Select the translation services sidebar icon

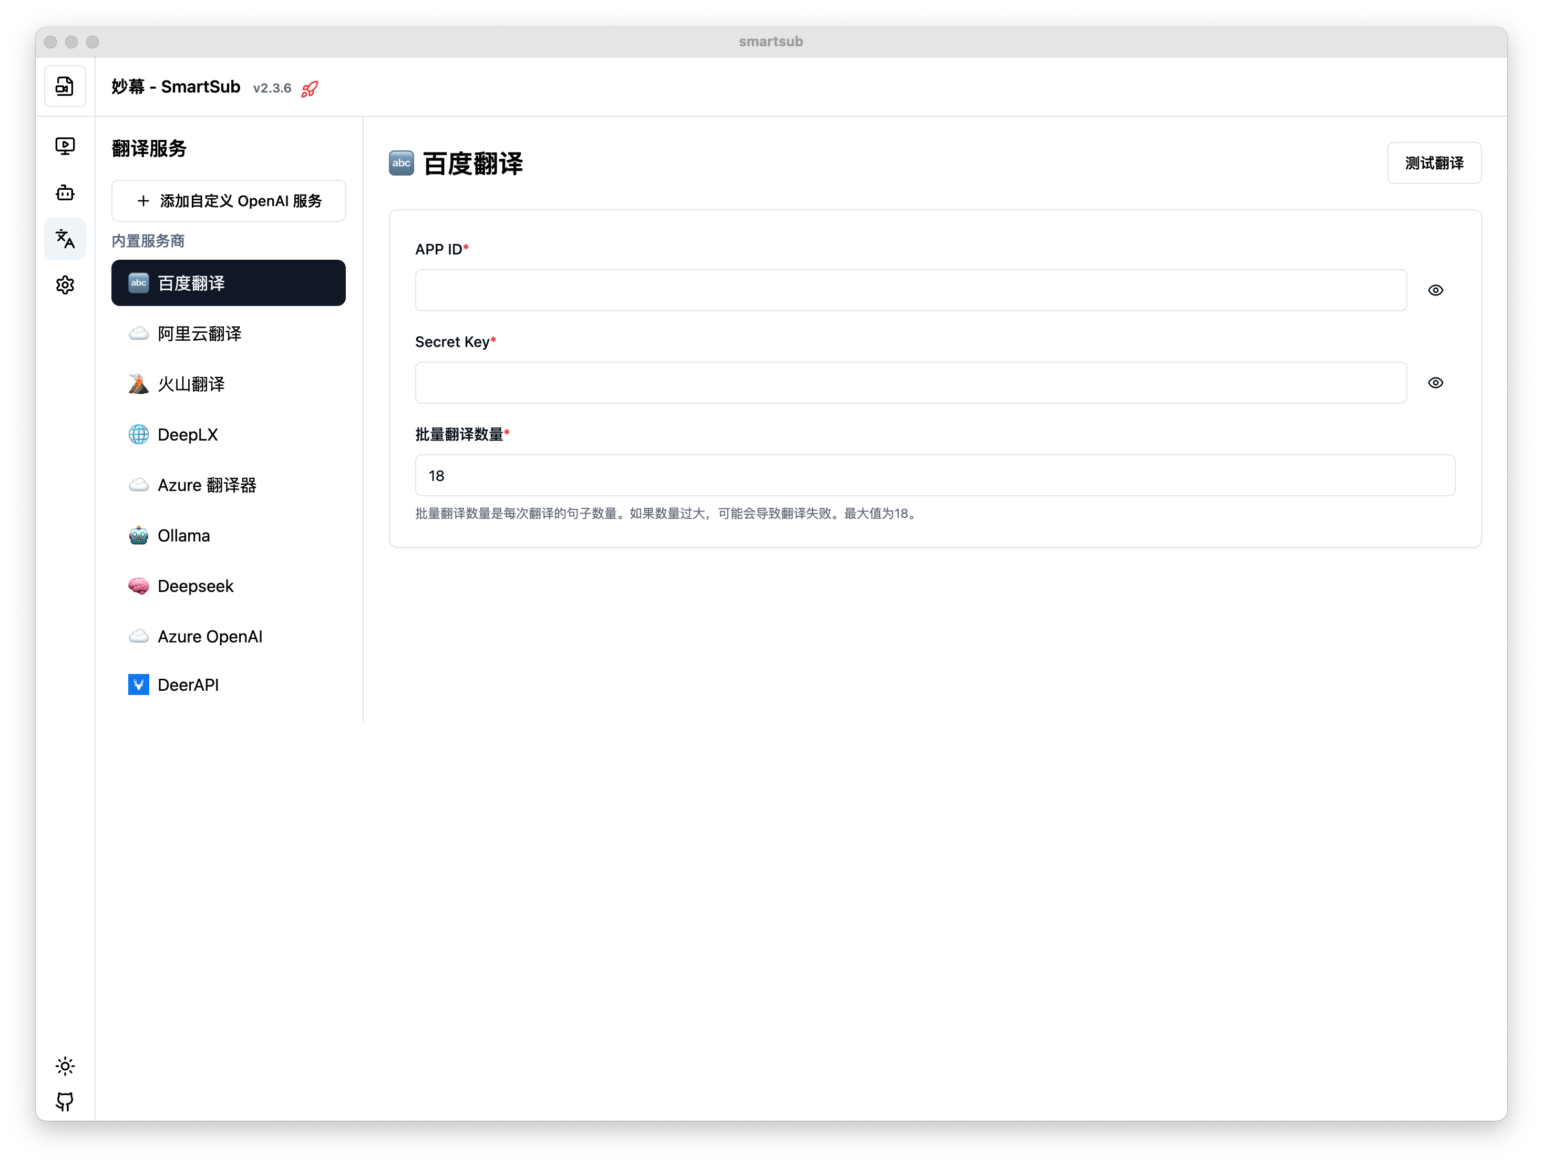[x=65, y=239]
